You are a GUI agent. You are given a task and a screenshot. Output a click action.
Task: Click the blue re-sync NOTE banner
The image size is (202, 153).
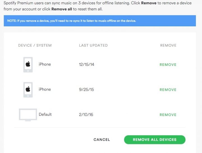point(100,21)
